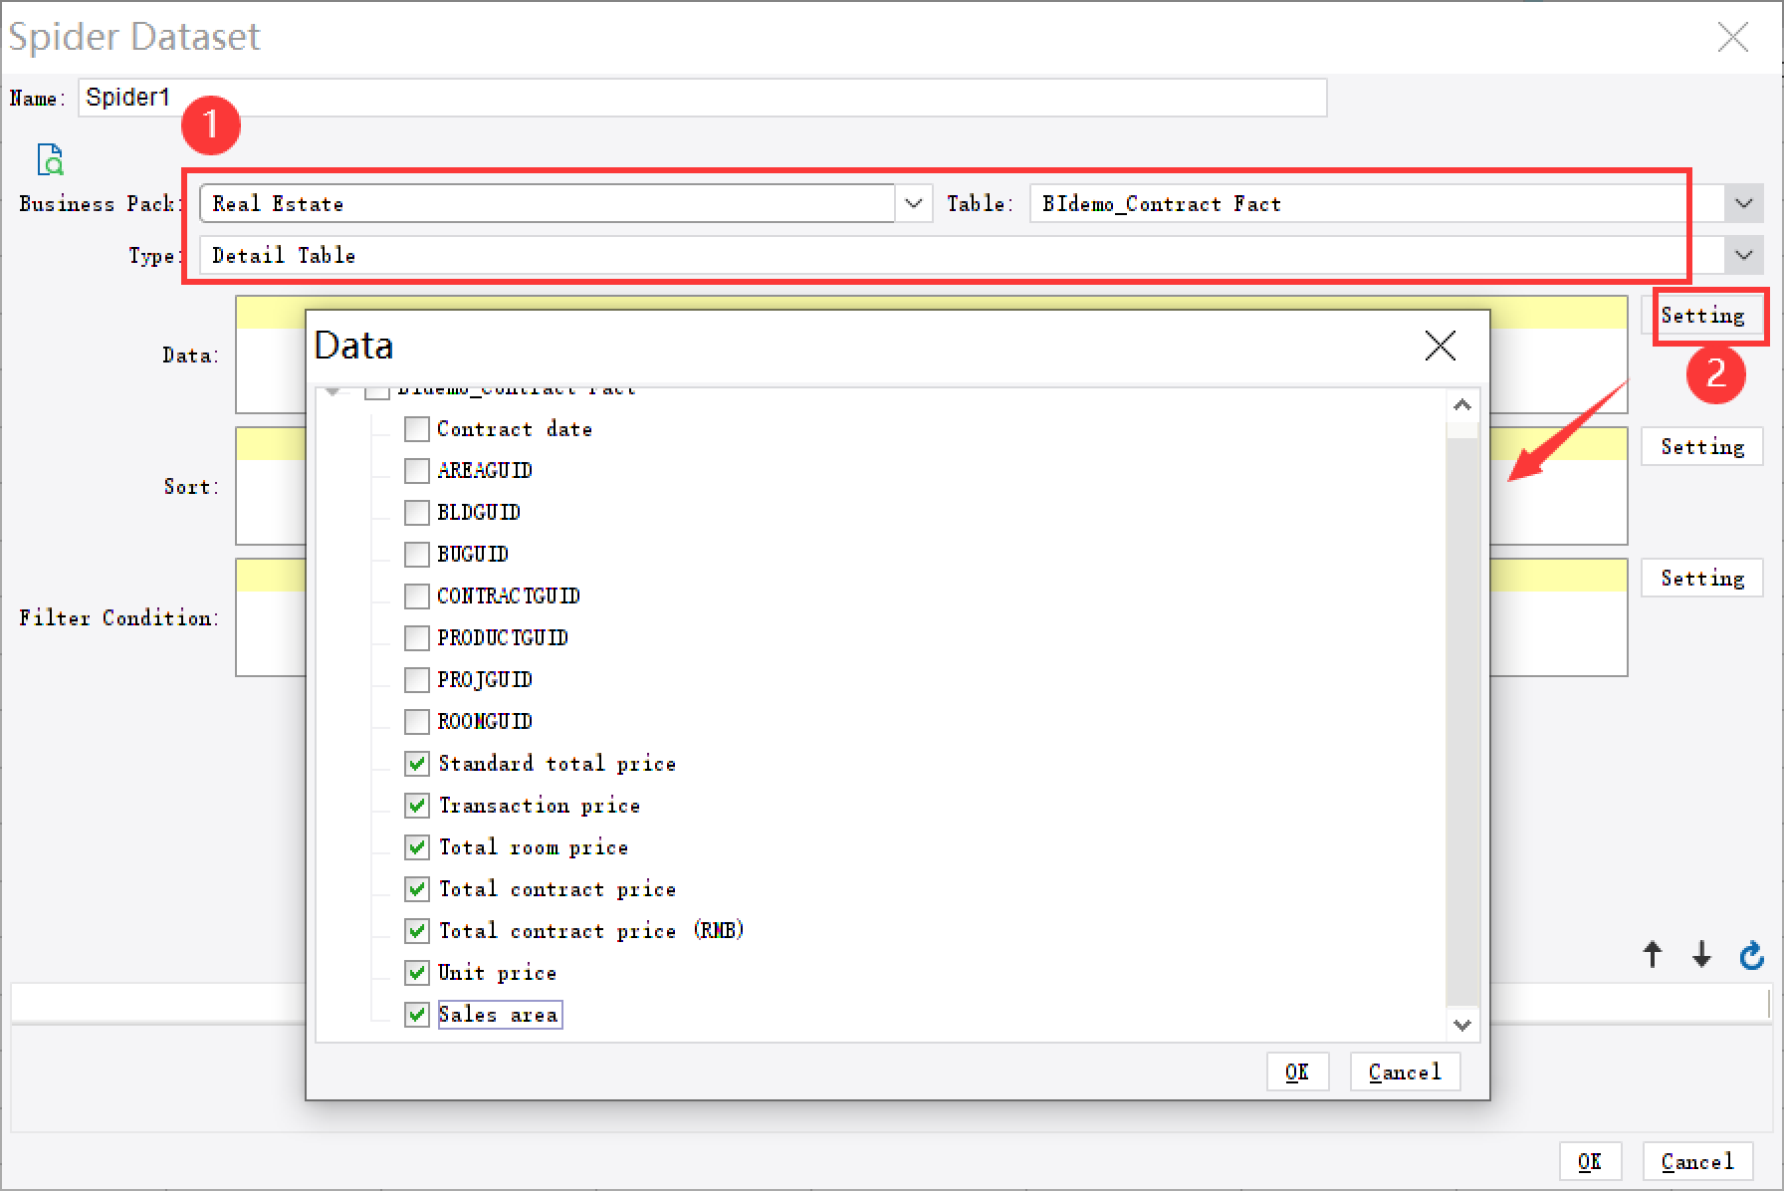Open the Type dropdown showing Detail Table
The width and height of the screenshot is (1784, 1191).
tap(1743, 255)
